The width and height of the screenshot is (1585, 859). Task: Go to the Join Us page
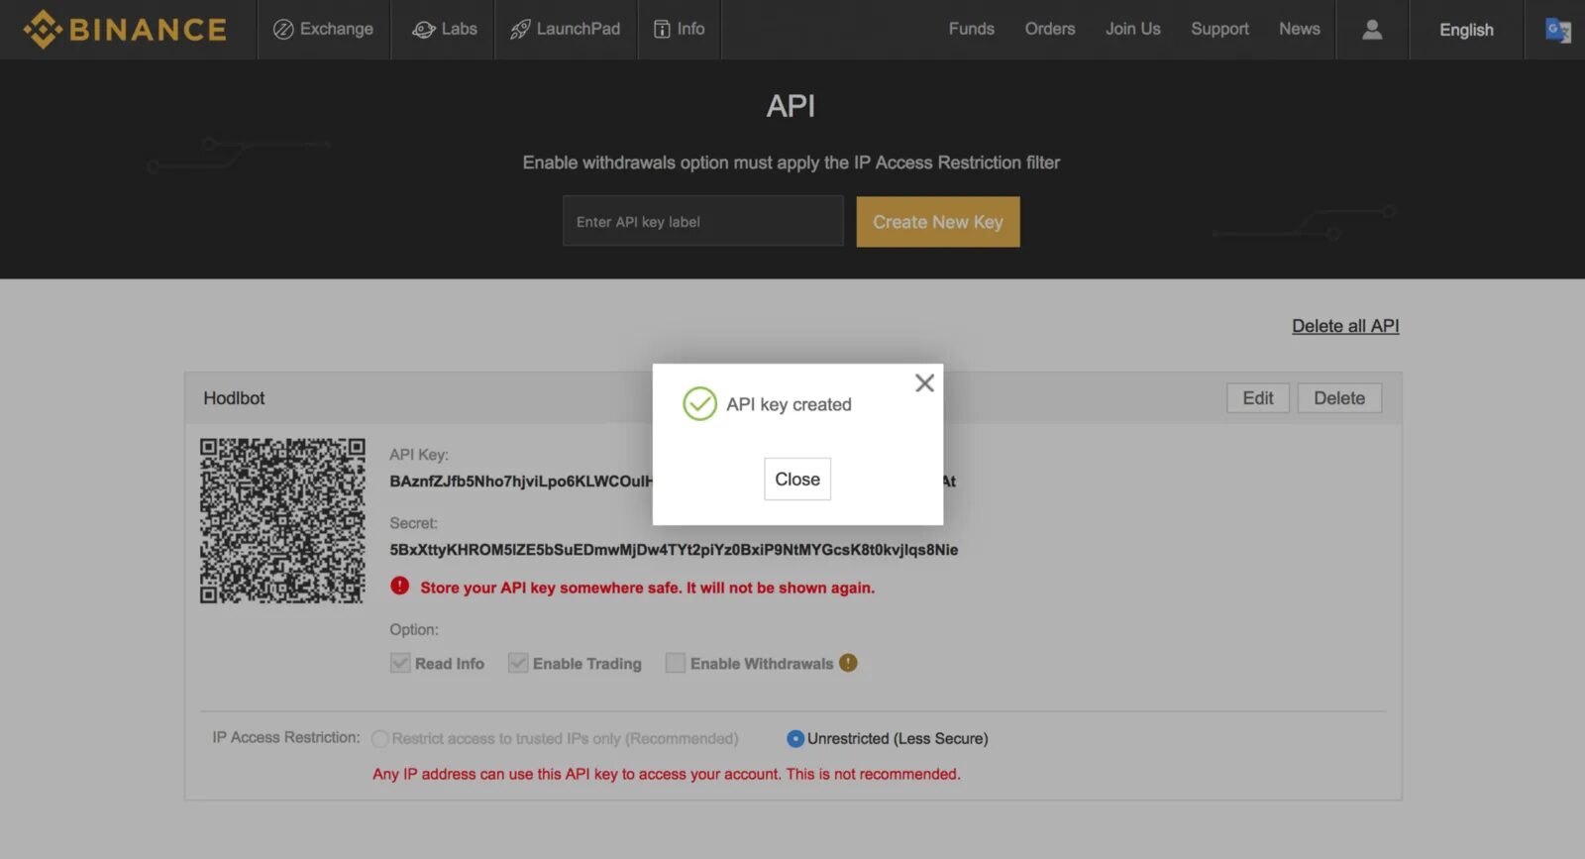1133,29
